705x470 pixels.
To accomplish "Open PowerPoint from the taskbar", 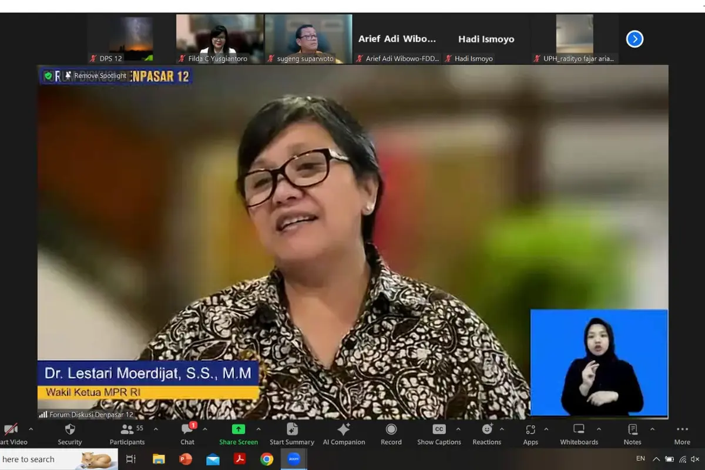I will [186, 459].
